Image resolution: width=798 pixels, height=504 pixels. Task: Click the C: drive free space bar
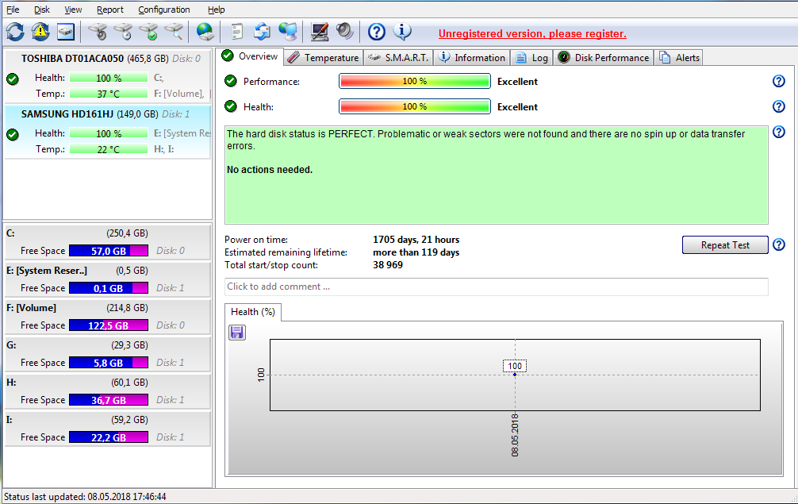click(108, 251)
